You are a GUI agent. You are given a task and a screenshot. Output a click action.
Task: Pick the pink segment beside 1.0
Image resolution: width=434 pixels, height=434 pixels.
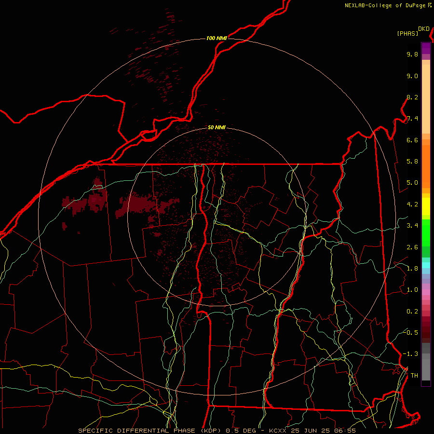coord(426,292)
